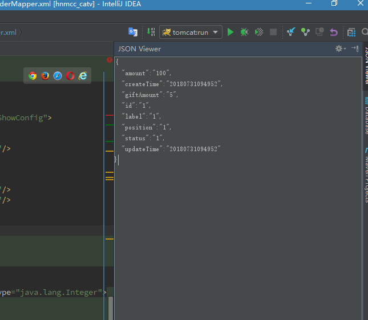The height and width of the screenshot is (320, 368).
Task: Click the JSON Viewer panel title
Action: [x=139, y=49]
